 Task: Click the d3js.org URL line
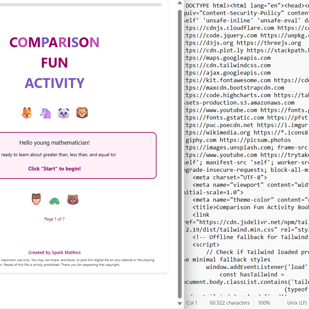[243, 43]
